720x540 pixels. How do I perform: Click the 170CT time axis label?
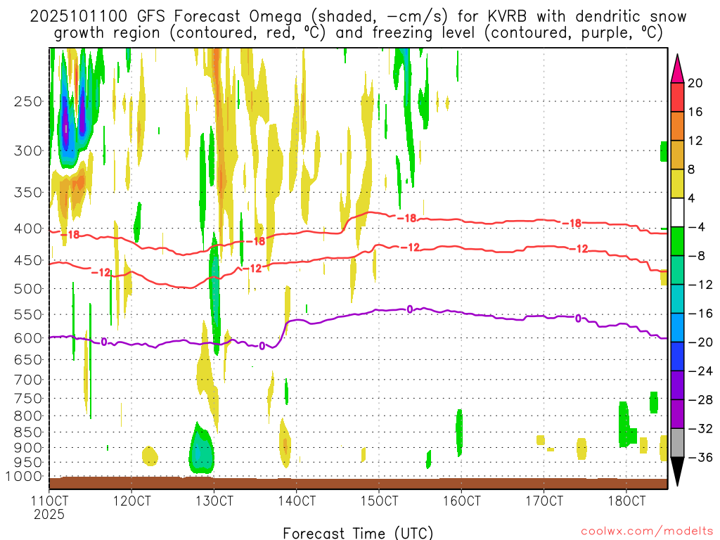[544, 501]
